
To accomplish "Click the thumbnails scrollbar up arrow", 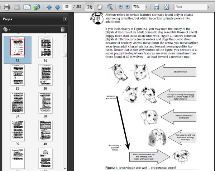I will tap(65, 36).
